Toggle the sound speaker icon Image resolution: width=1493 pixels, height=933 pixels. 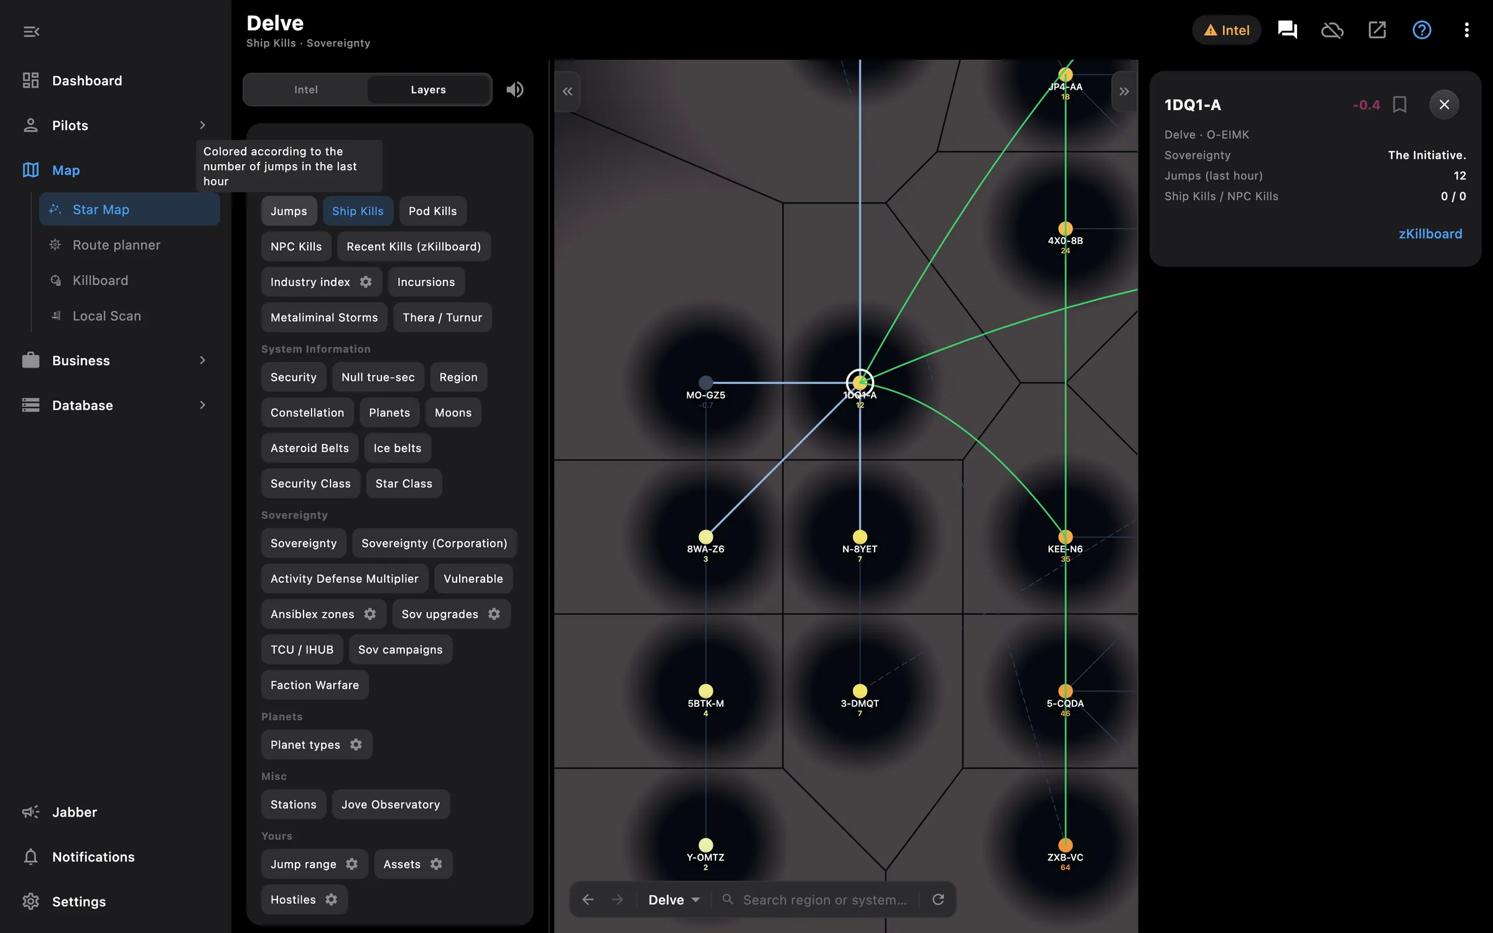514,90
